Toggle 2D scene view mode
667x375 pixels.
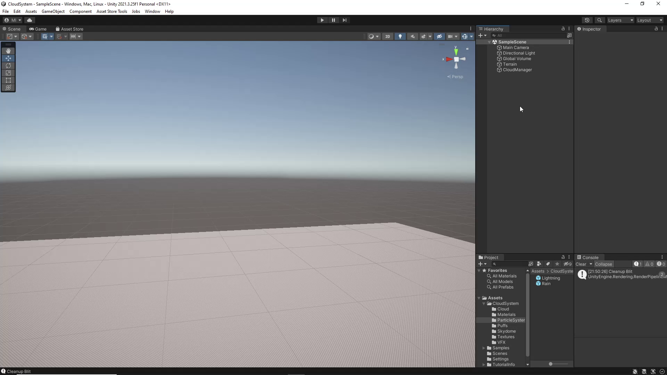pos(388,36)
